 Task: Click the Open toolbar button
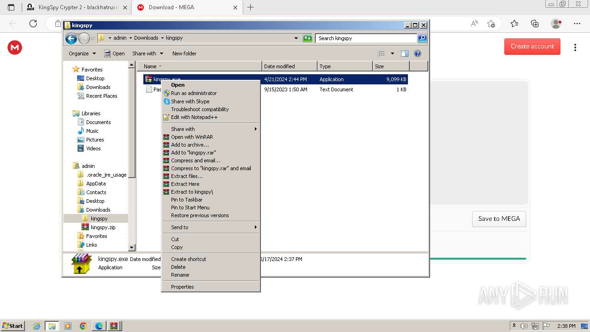tap(114, 53)
